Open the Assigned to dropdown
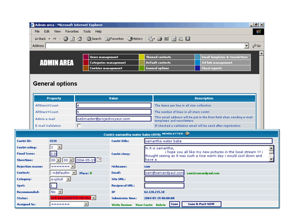The image size is (294, 220). [69, 204]
